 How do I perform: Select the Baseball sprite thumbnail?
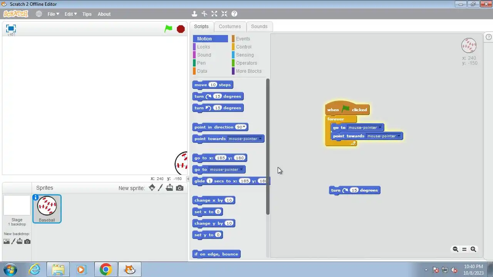[47, 209]
